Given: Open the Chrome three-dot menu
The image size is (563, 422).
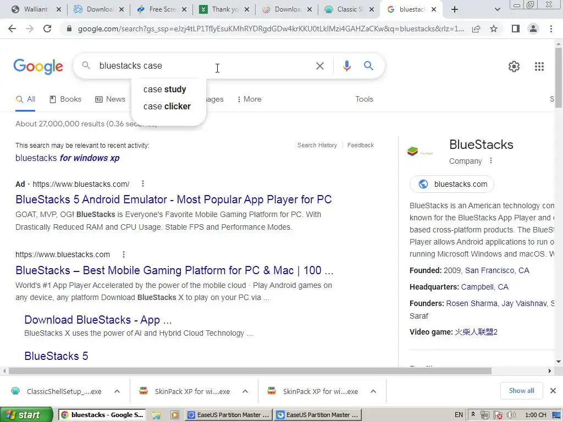Looking at the screenshot, I should 551,29.
